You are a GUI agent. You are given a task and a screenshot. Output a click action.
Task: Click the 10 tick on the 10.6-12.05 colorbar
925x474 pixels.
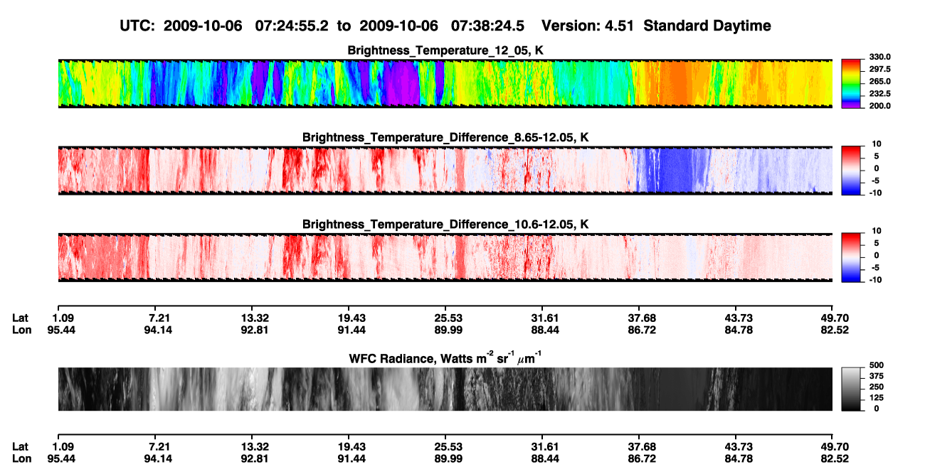(877, 230)
